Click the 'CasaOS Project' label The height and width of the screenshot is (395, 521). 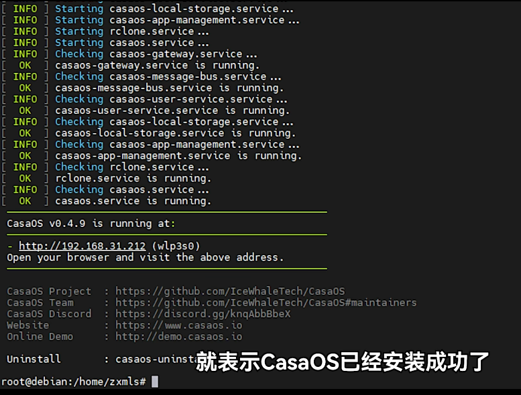pos(49,291)
